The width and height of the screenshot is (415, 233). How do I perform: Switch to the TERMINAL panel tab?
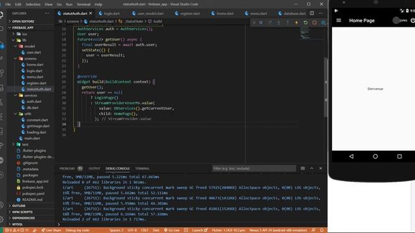[x=142, y=168]
